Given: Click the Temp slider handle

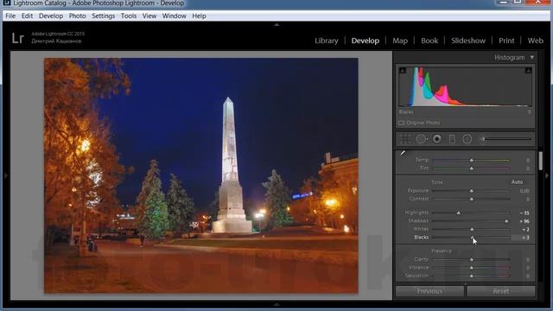Looking at the screenshot, I should click(472, 161).
